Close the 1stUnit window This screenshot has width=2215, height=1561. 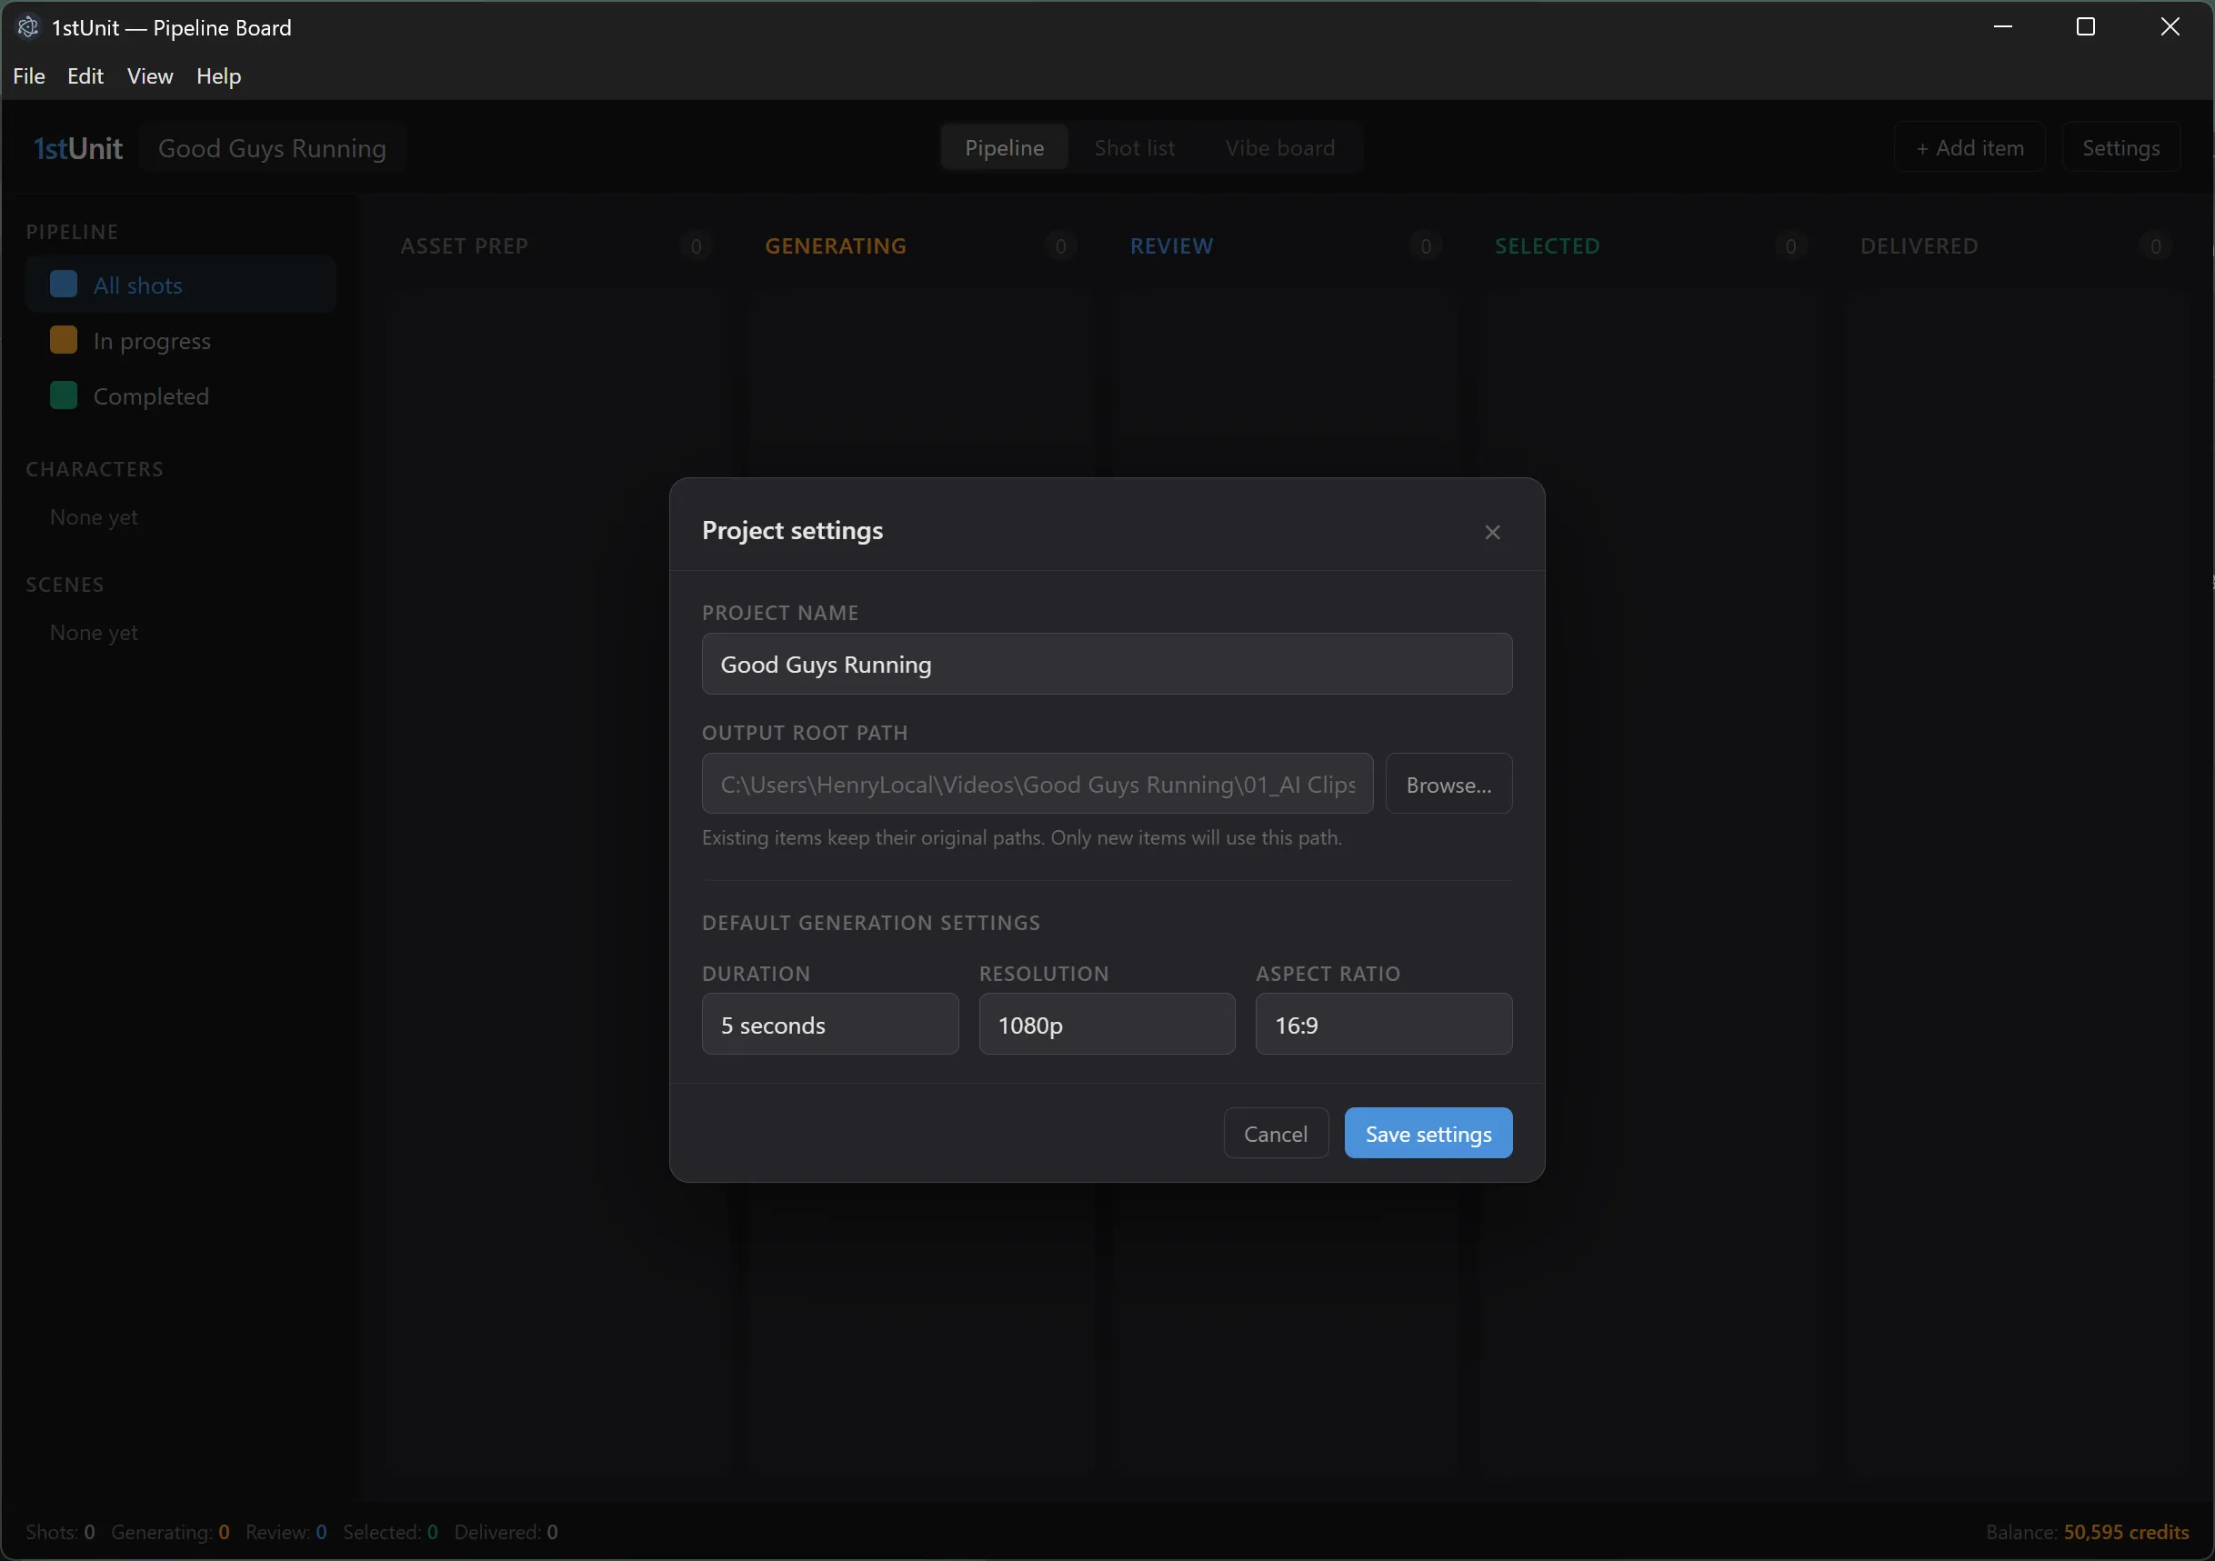pyautogui.click(x=2169, y=27)
